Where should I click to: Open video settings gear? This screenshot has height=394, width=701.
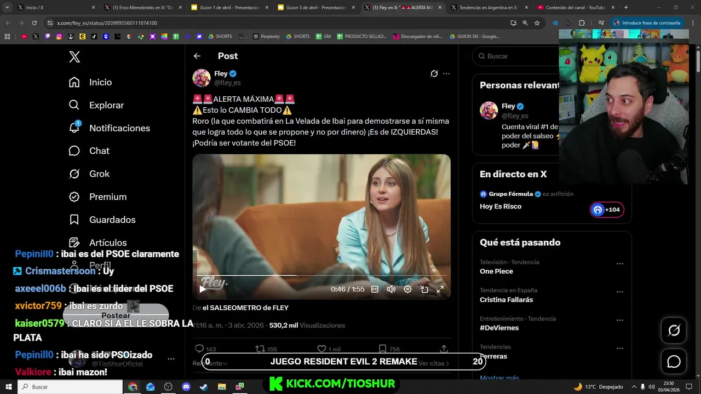pos(407,289)
